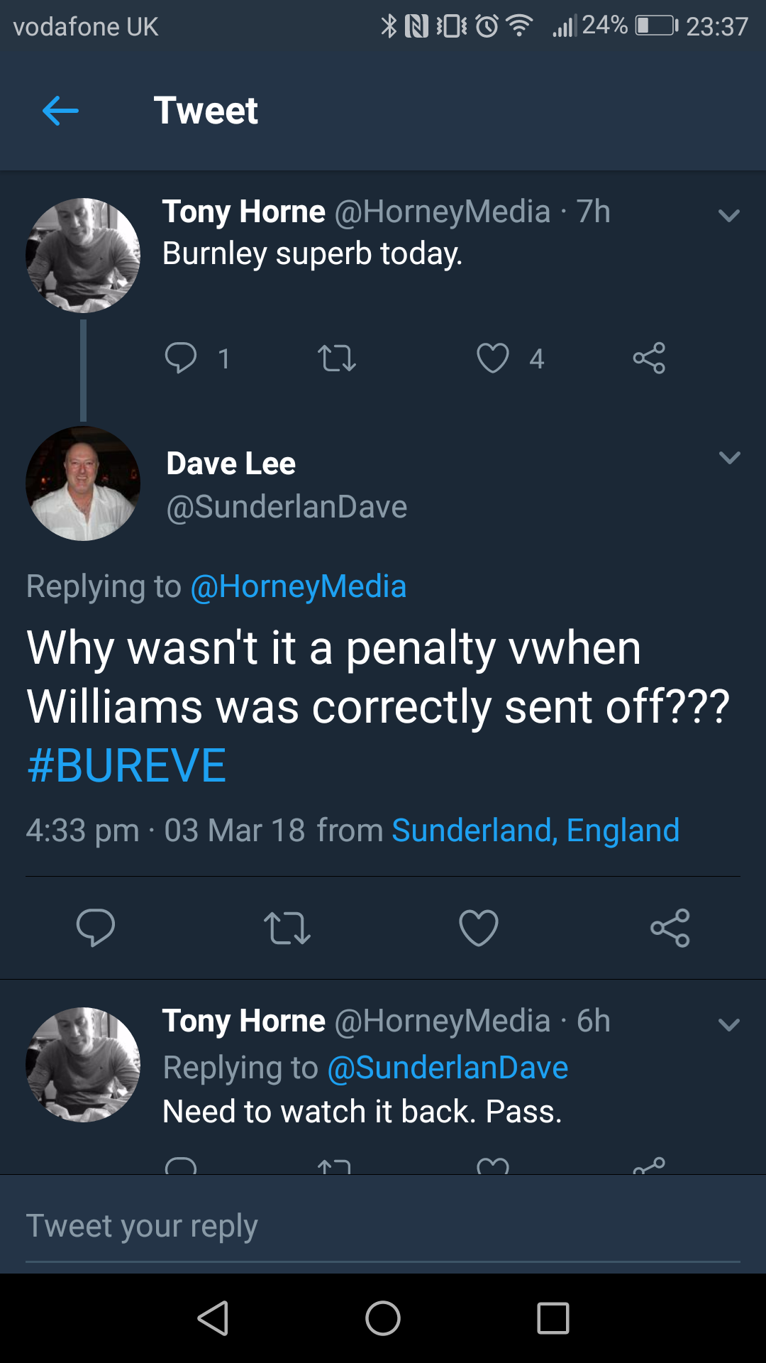
Task: Retweet Tony Horne's Burnley superb tweet
Action: (337, 358)
